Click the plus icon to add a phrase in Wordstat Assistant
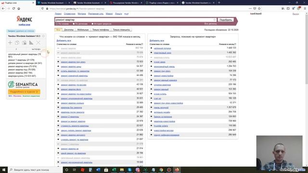The width and height of the screenshot is (308, 173). [x=10, y=43]
